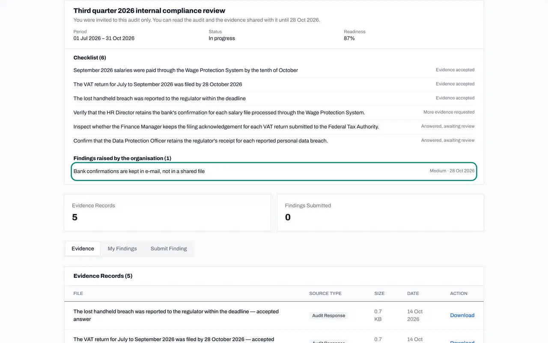Image resolution: width=548 pixels, height=343 pixels.
Task: Click the 'Medium · 28 Oct 2026' finding label
Action: pyautogui.click(x=452, y=171)
